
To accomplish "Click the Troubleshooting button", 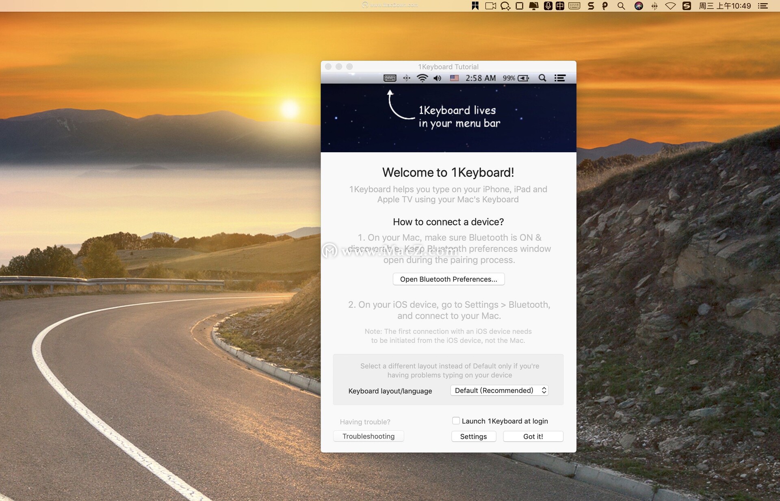I will pyautogui.click(x=368, y=436).
